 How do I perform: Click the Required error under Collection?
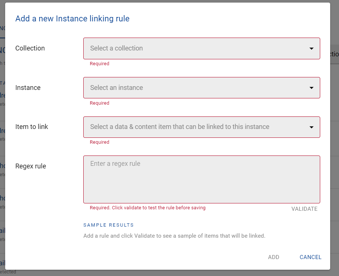click(99, 64)
